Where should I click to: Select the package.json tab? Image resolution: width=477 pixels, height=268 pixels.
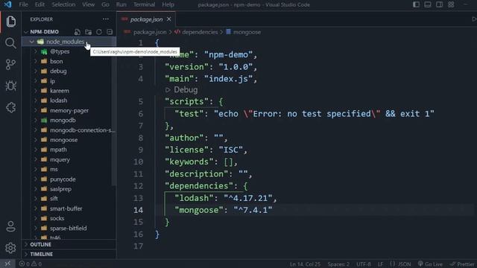146,19
